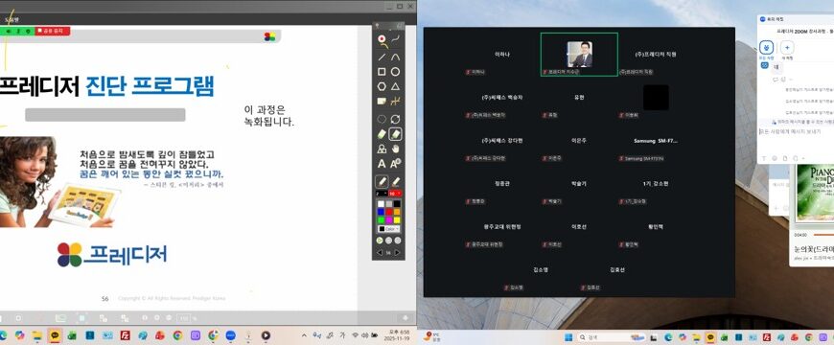The height and width of the screenshot is (345, 834).
Task: Pick the green color swatch
Action: click(x=381, y=220)
